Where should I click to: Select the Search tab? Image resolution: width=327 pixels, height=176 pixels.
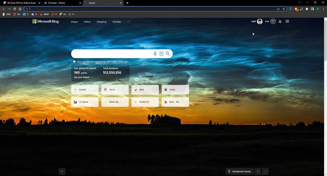pos(103,3)
